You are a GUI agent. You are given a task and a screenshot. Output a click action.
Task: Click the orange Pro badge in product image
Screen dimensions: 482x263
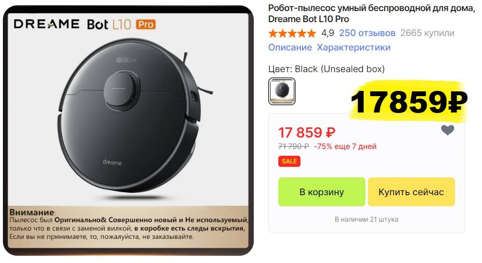click(146, 24)
